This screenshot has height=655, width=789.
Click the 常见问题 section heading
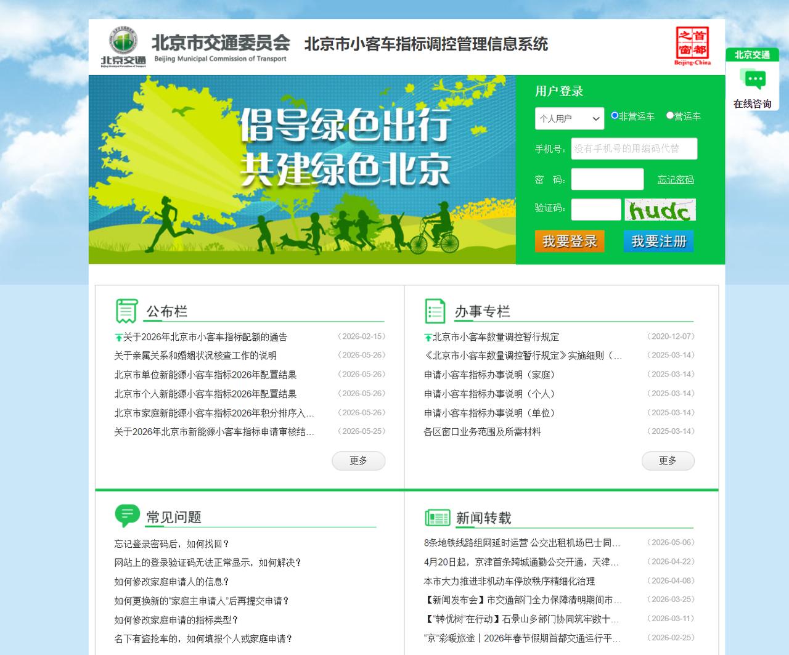coord(174,517)
